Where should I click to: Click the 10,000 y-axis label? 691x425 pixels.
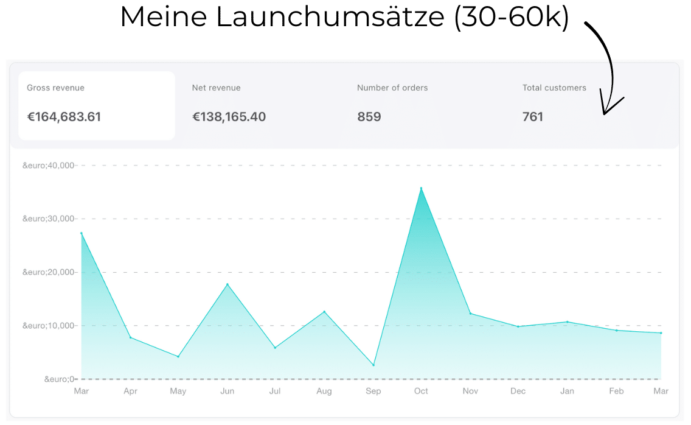click(x=48, y=325)
